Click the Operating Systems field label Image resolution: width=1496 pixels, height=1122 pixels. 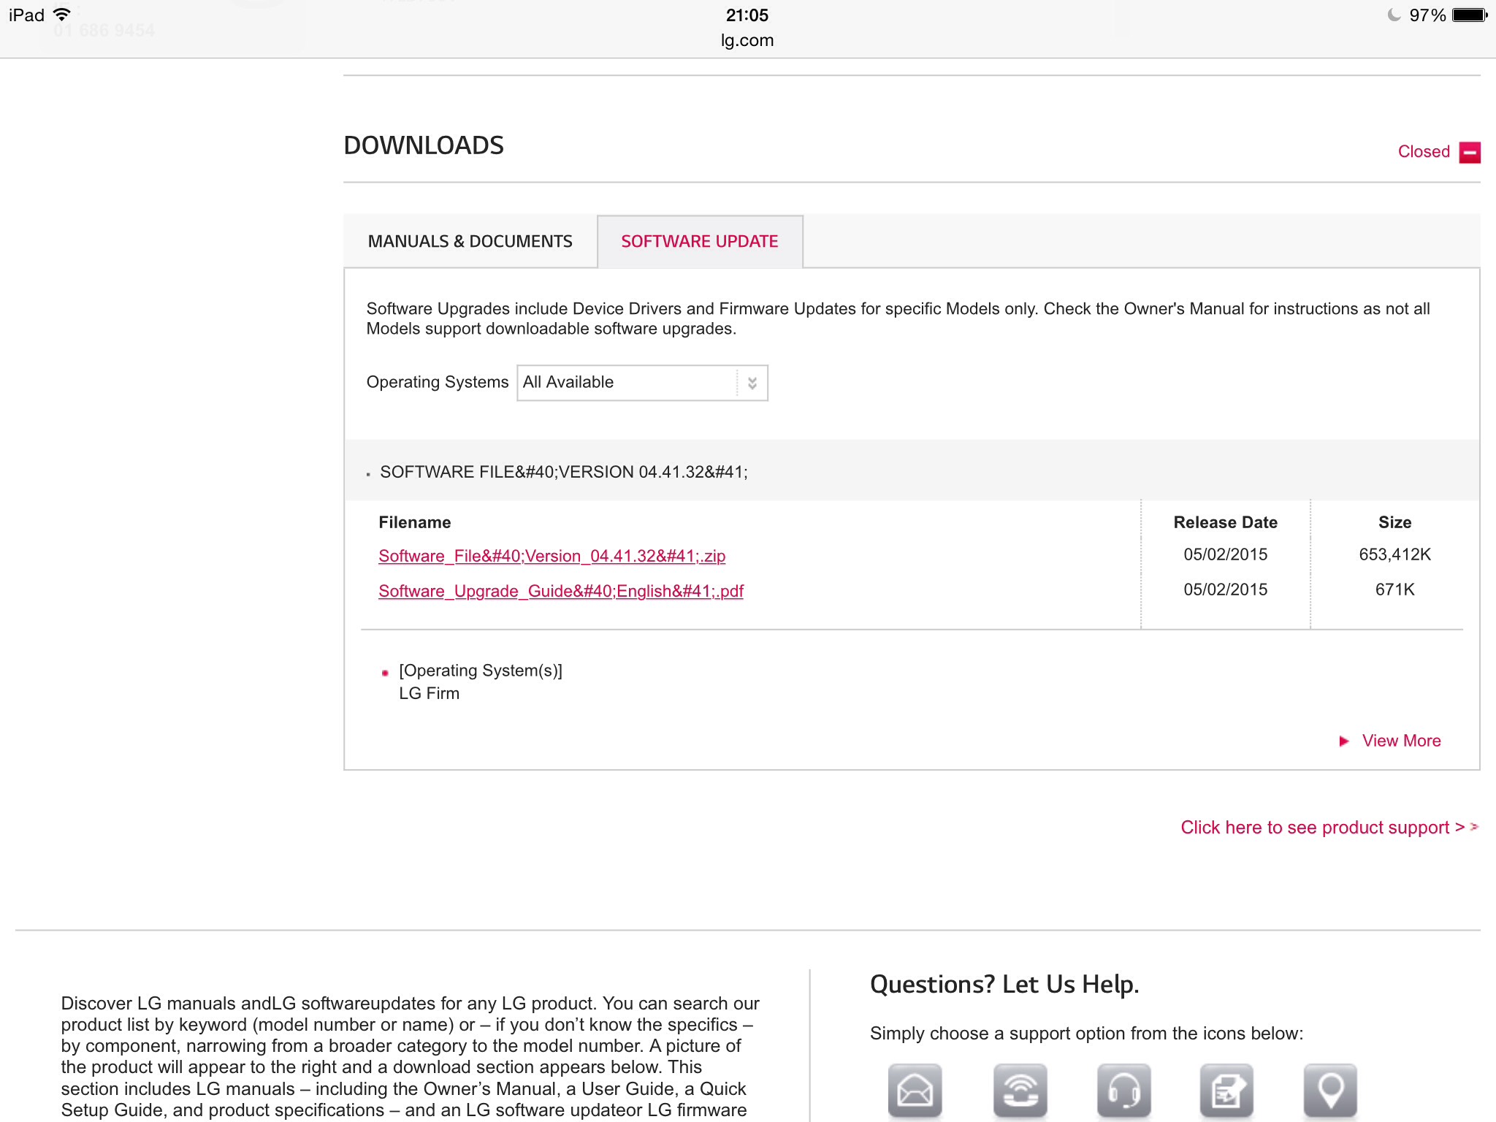437,383
